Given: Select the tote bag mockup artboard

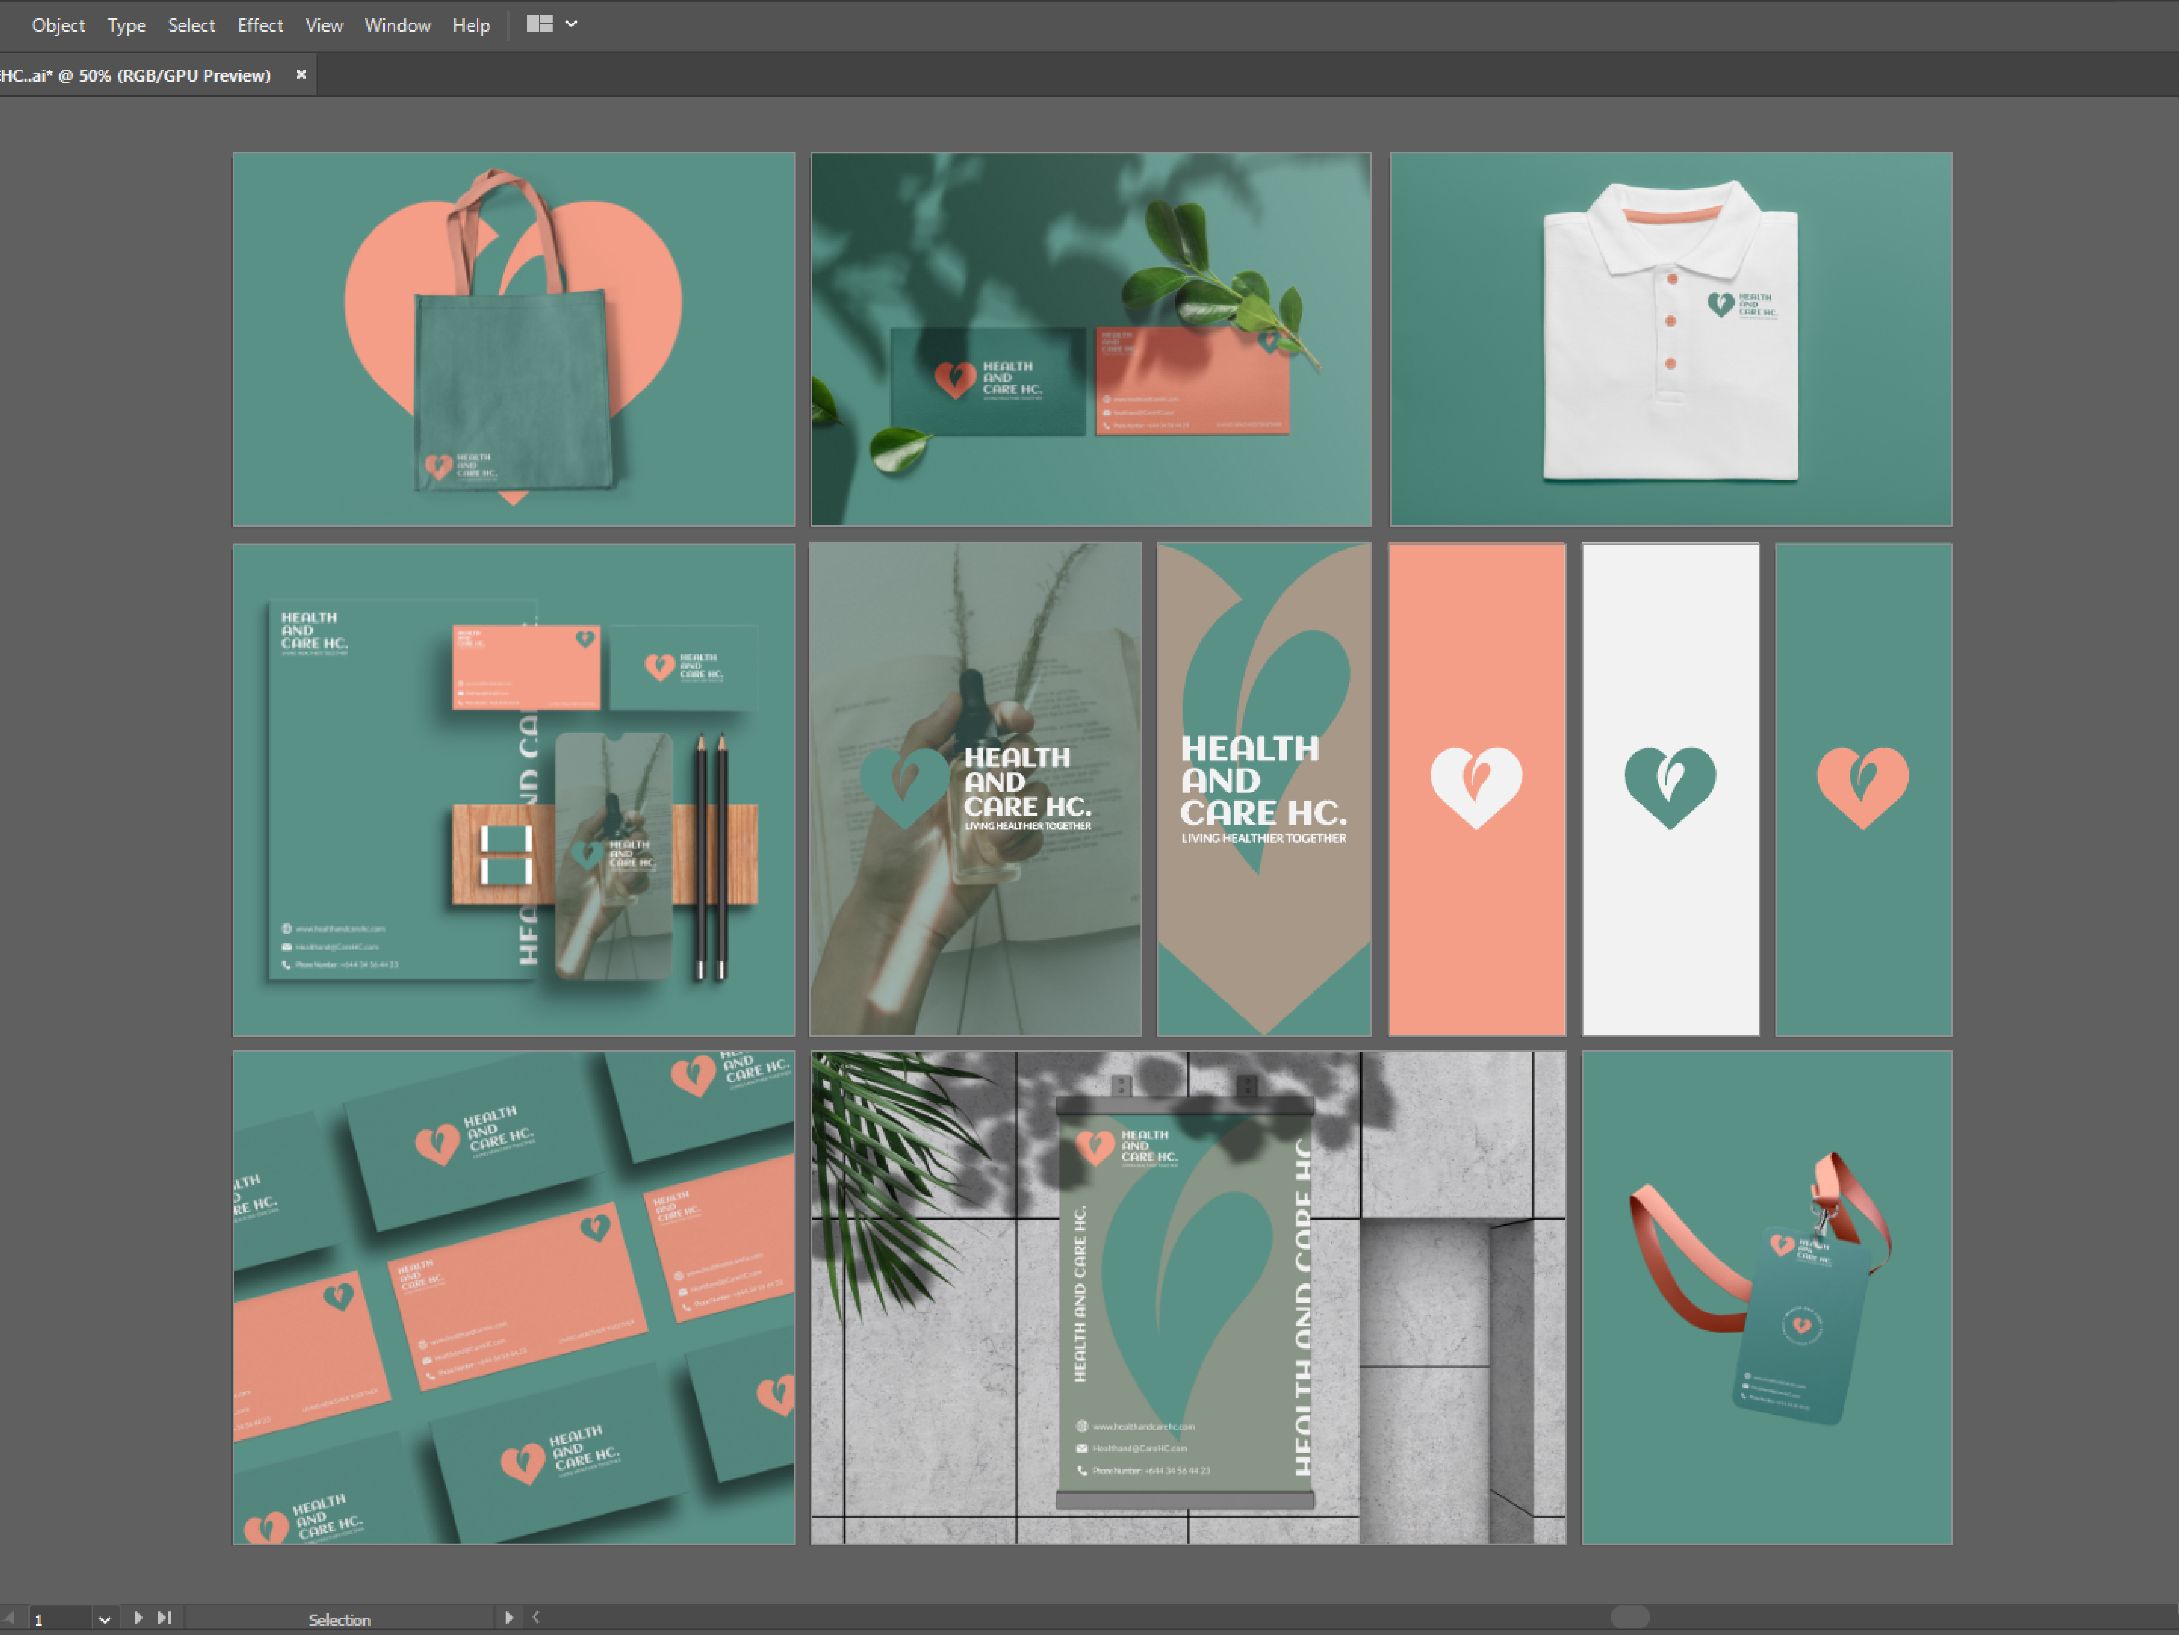Looking at the screenshot, I should 513,339.
